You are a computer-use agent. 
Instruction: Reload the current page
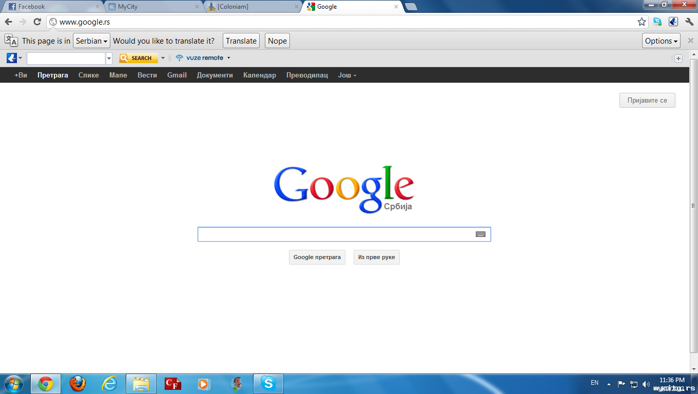pos(37,22)
